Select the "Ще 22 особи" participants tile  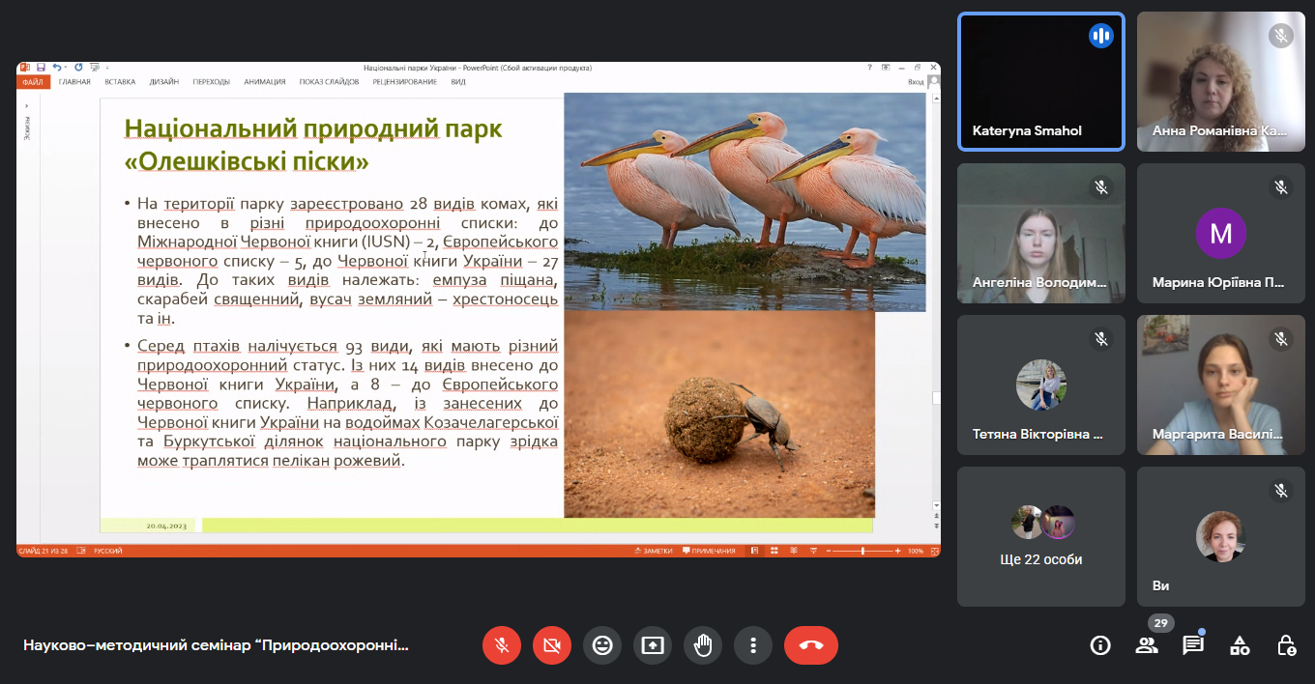1041,536
